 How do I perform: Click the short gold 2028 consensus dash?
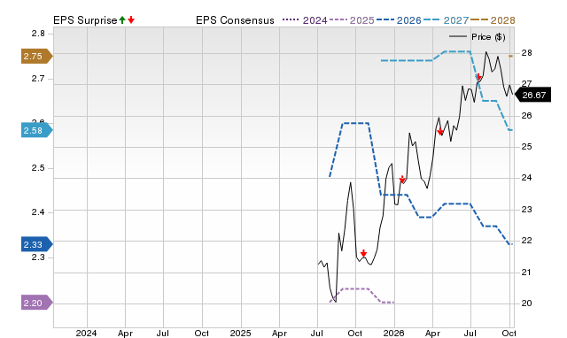click(510, 56)
